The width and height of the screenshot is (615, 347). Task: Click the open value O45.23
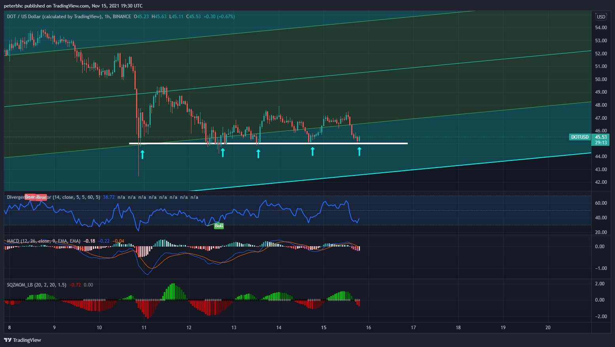coord(141,17)
